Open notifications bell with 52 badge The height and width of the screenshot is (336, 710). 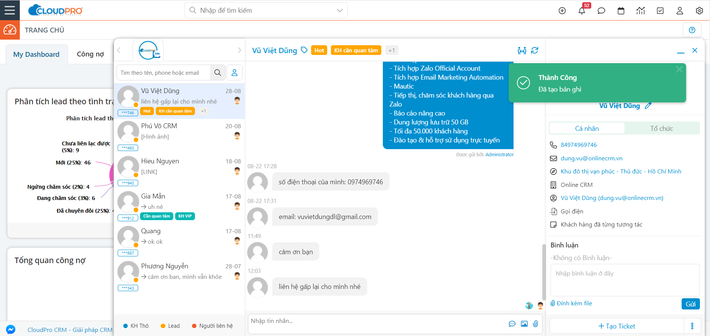[582, 10]
